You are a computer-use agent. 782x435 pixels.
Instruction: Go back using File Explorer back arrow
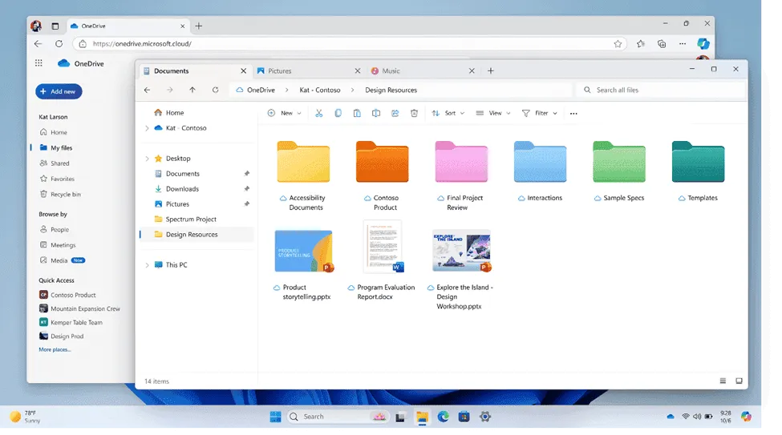click(147, 91)
